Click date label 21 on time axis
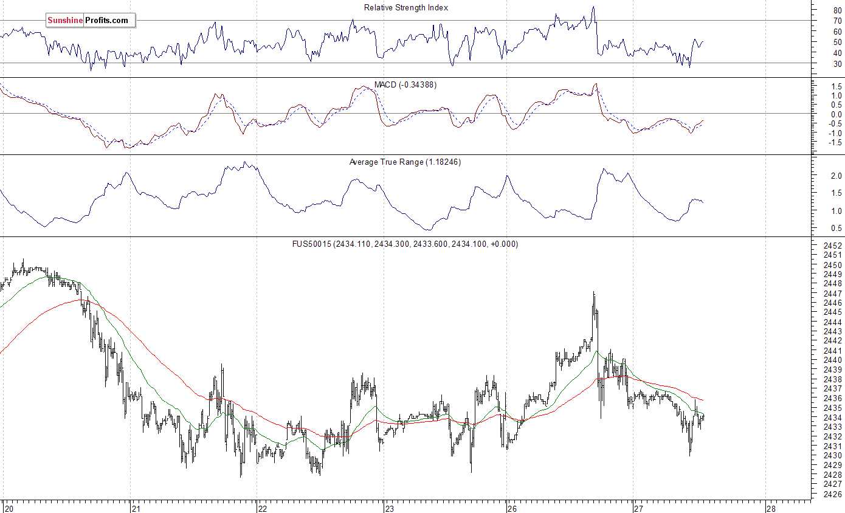 click(x=136, y=508)
